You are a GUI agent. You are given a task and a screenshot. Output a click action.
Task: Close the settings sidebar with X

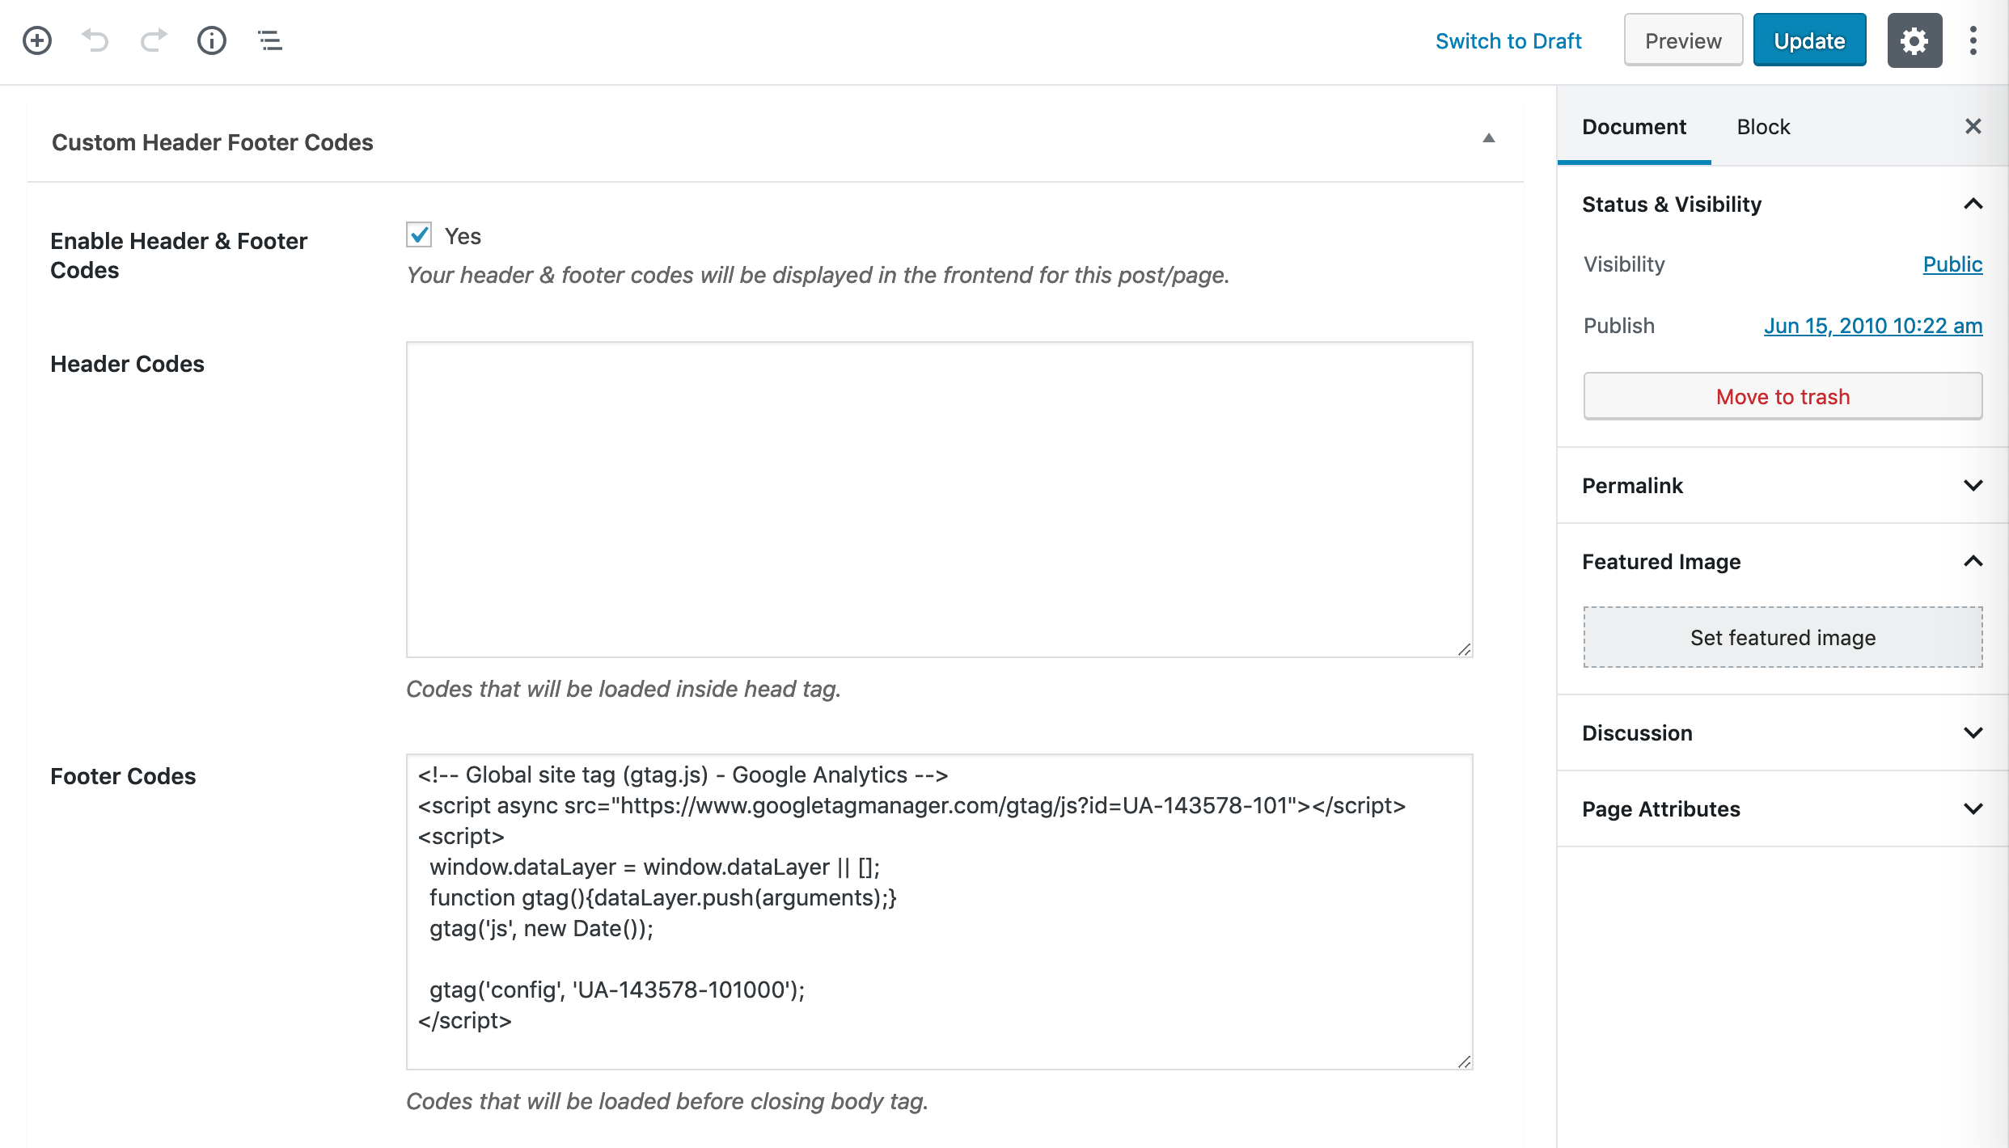[1973, 126]
